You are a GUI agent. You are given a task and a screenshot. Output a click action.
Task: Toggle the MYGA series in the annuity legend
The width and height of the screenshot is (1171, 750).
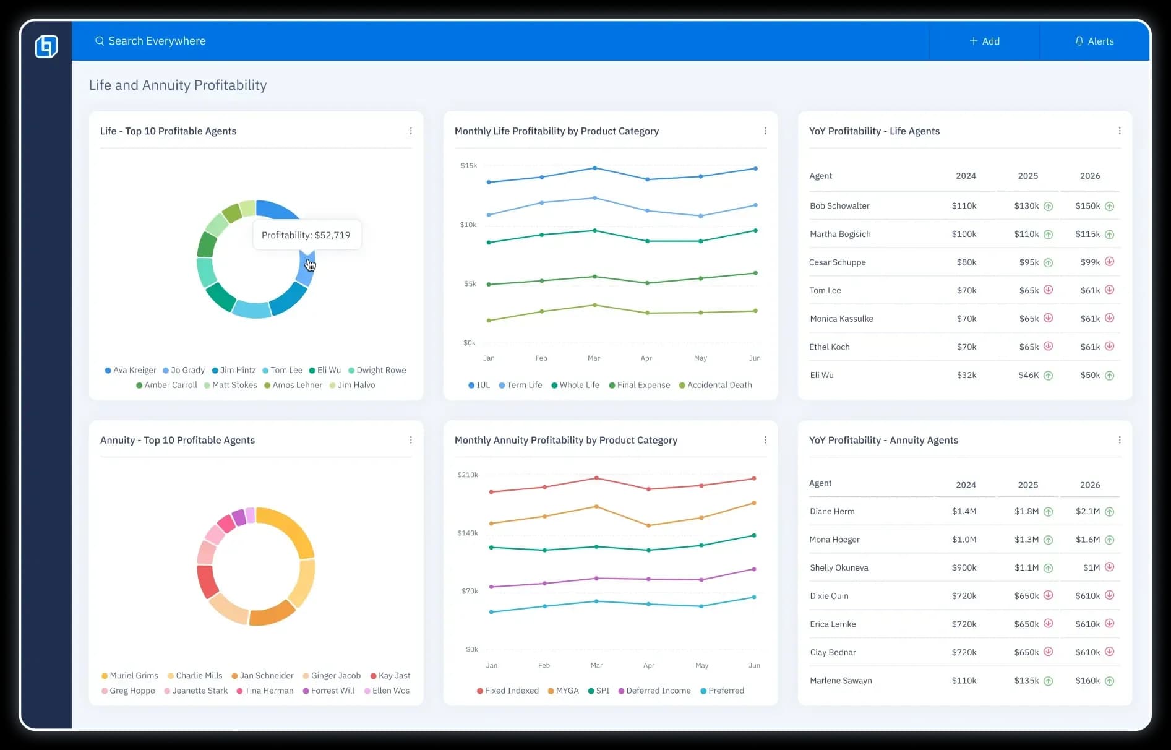click(x=563, y=691)
